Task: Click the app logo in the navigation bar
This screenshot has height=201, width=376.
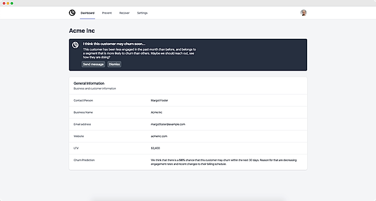Action: [x=72, y=13]
